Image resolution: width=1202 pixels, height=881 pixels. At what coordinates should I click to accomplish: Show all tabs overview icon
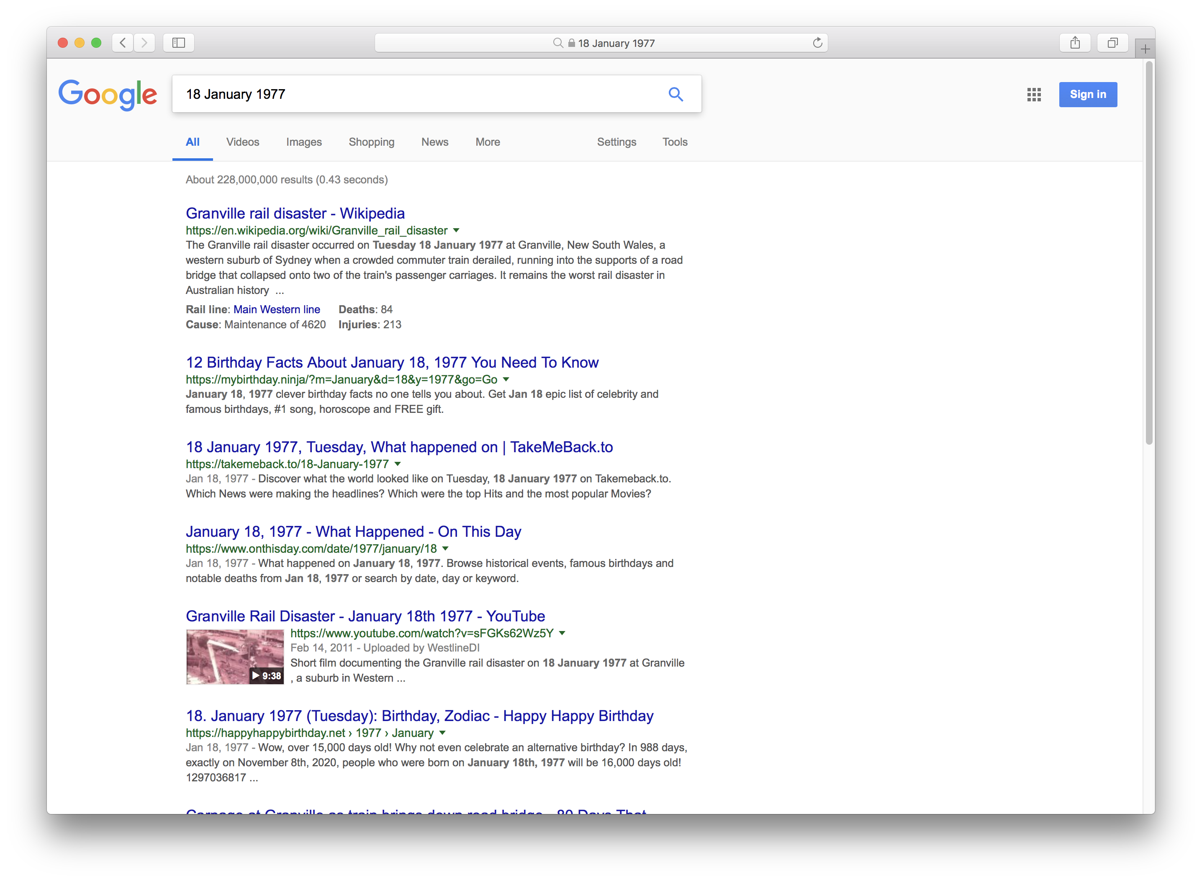click(x=1112, y=43)
